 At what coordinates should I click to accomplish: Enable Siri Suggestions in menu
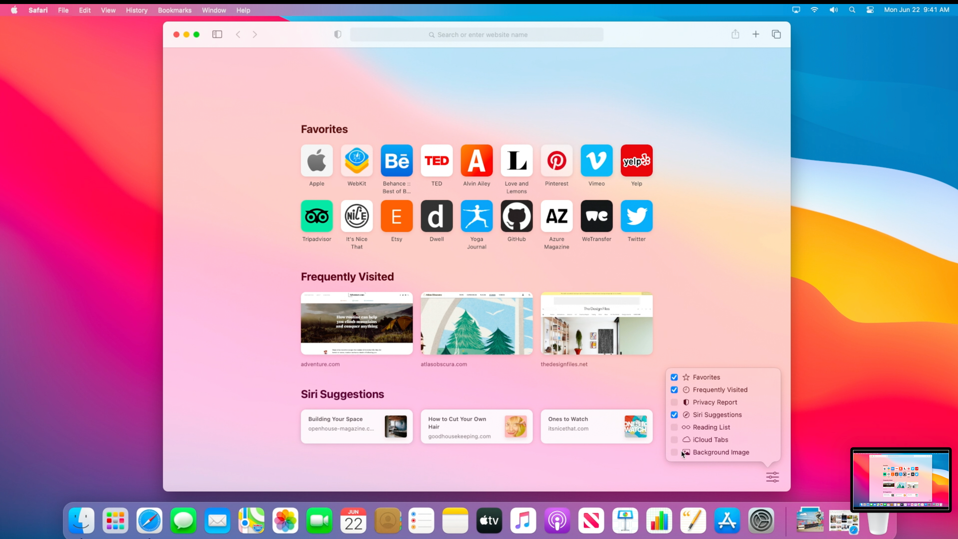click(x=674, y=415)
